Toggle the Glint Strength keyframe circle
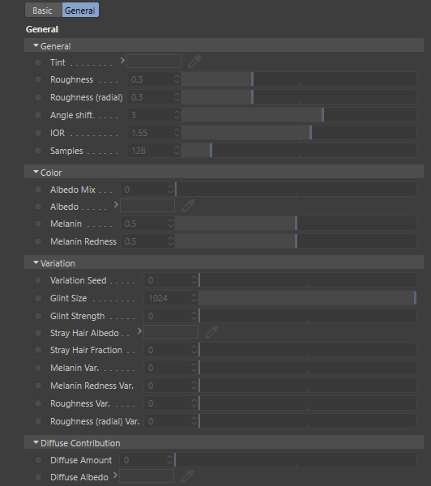Viewport: 431px width, 486px height. point(38,316)
